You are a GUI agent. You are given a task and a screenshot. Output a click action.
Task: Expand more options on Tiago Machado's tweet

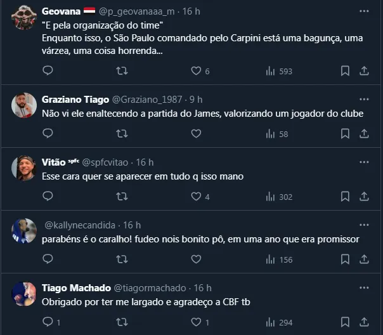(x=363, y=287)
